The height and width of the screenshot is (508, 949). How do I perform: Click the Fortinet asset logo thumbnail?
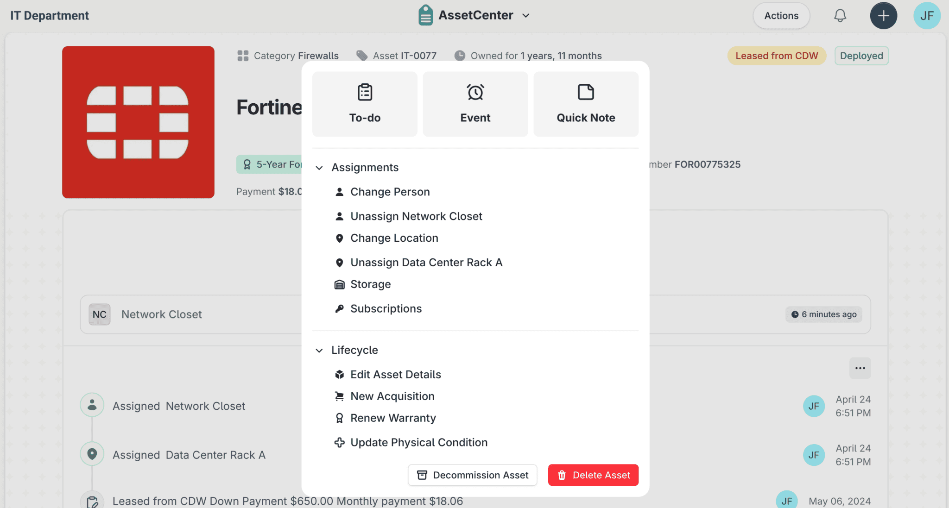click(x=138, y=122)
